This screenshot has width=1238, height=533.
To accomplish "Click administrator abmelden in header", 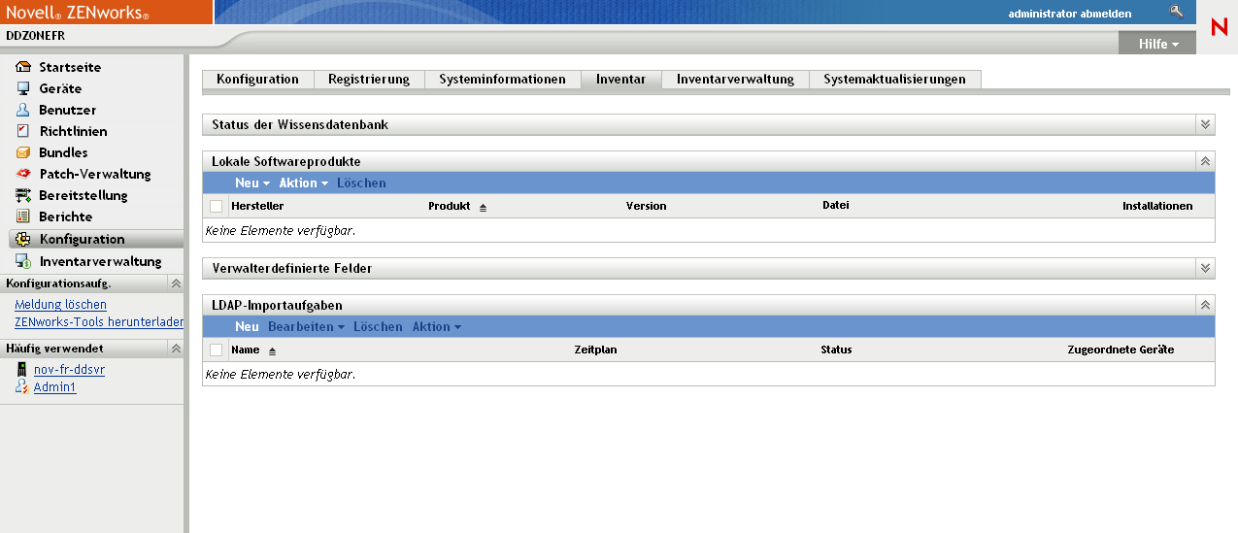I will (x=1069, y=14).
